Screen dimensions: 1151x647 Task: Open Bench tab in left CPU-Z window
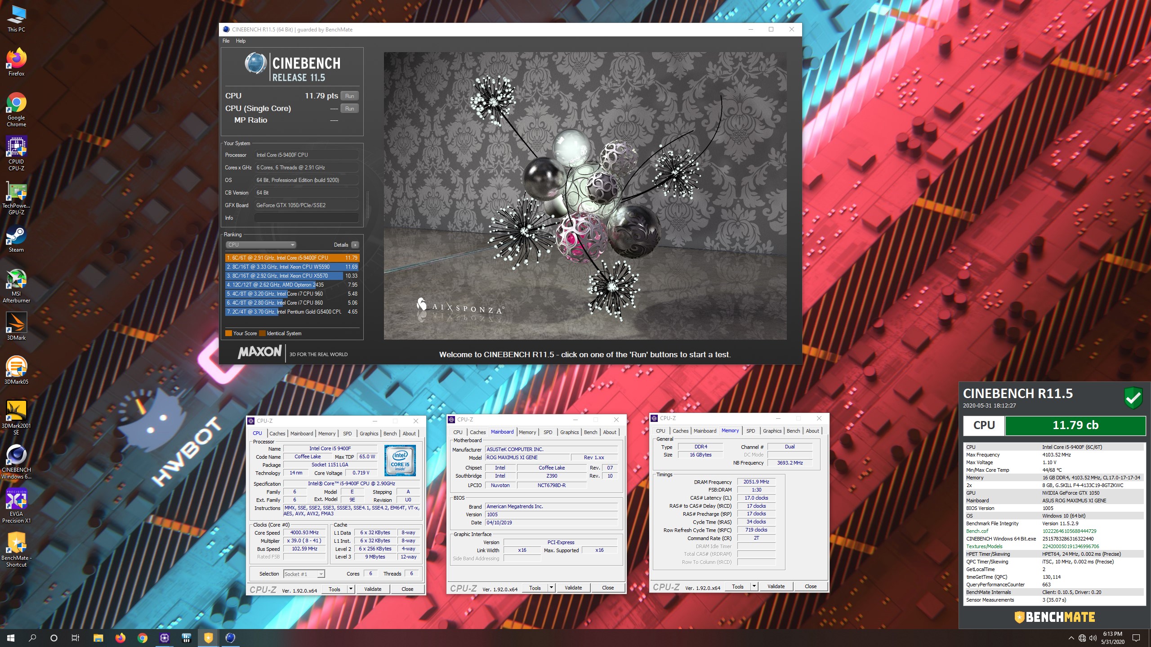click(x=390, y=434)
